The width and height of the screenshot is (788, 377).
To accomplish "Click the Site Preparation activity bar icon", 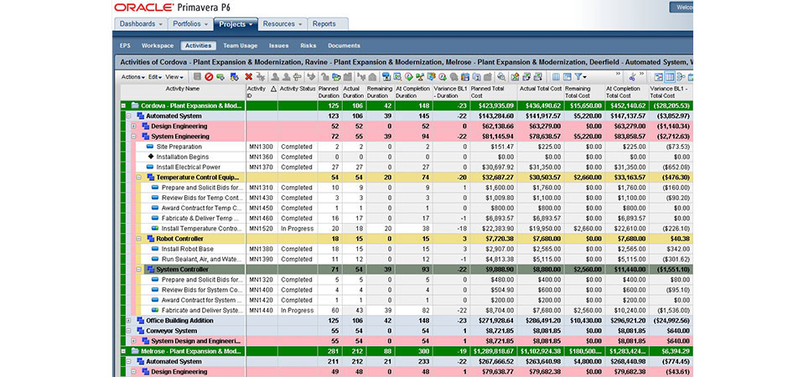I will [x=151, y=147].
